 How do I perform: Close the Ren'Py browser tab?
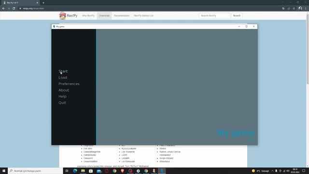tap(38, 3)
